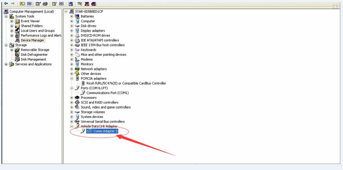The height and width of the screenshot is (170, 343).
Task: Click the Back arrow in the toolbar
Action: point(6,4)
